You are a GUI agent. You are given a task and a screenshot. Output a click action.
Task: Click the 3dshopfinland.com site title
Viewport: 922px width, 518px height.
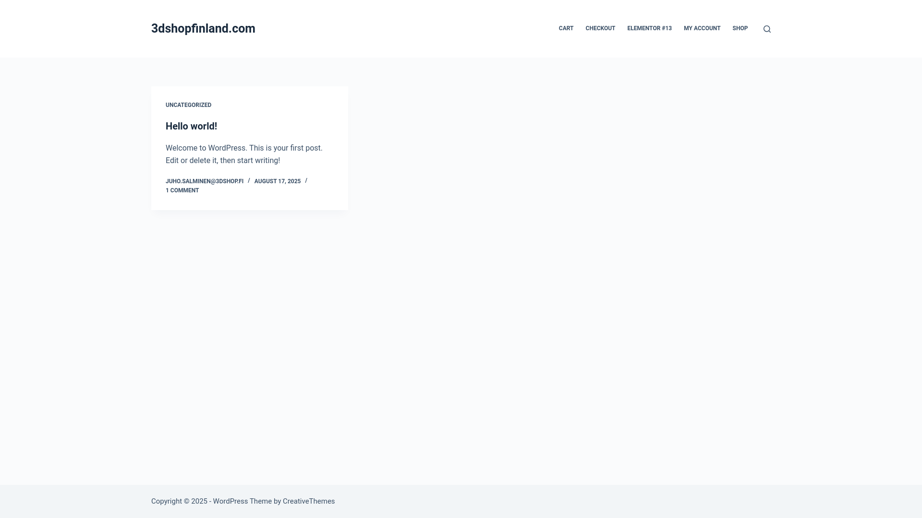(203, 29)
